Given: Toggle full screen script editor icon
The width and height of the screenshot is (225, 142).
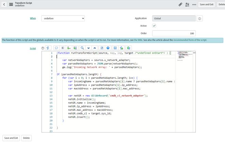Looking at the screenshot, I should coord(102,48).
